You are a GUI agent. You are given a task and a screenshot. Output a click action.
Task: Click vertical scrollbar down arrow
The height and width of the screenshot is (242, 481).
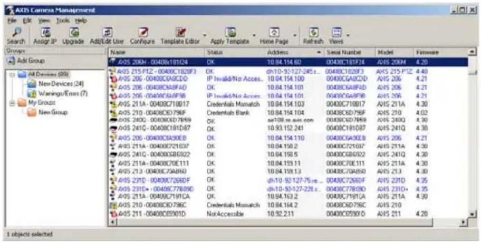tap(473, 214)
